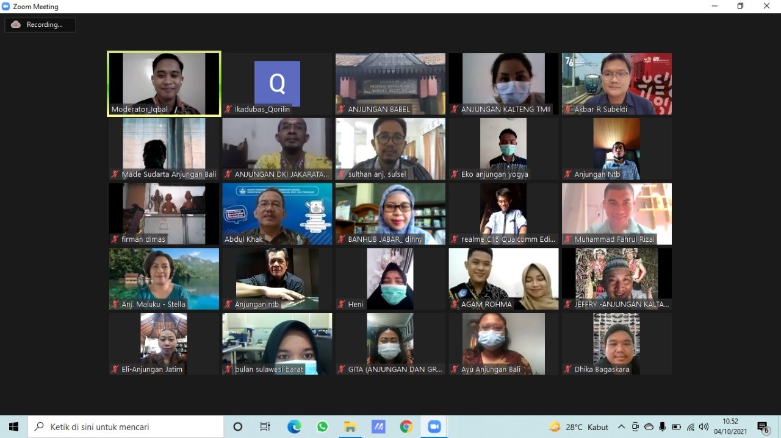Click the Ikadubas_Qorilin avatar tile

tap(277, 83)
